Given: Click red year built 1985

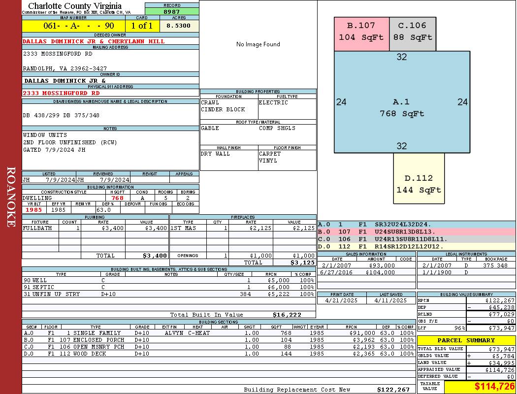Looking at the screenshot, I should 34,210.
